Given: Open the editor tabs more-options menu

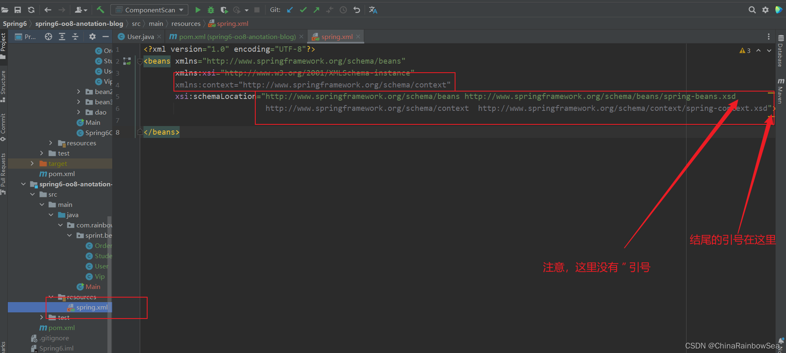Looking at the screenshot, I should [769, 37].
